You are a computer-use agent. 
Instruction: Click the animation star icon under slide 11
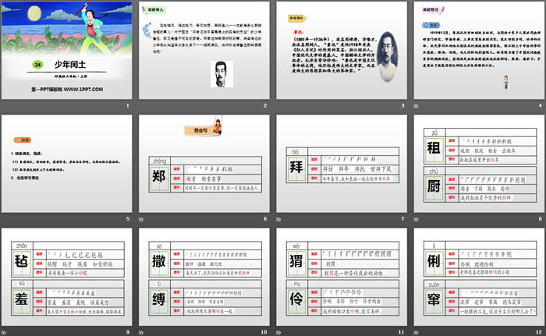278,333
